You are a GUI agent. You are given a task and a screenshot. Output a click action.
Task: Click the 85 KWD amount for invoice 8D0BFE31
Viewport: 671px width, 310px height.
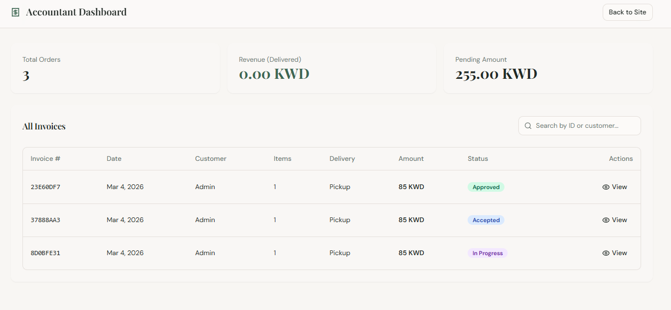(411, 253)
